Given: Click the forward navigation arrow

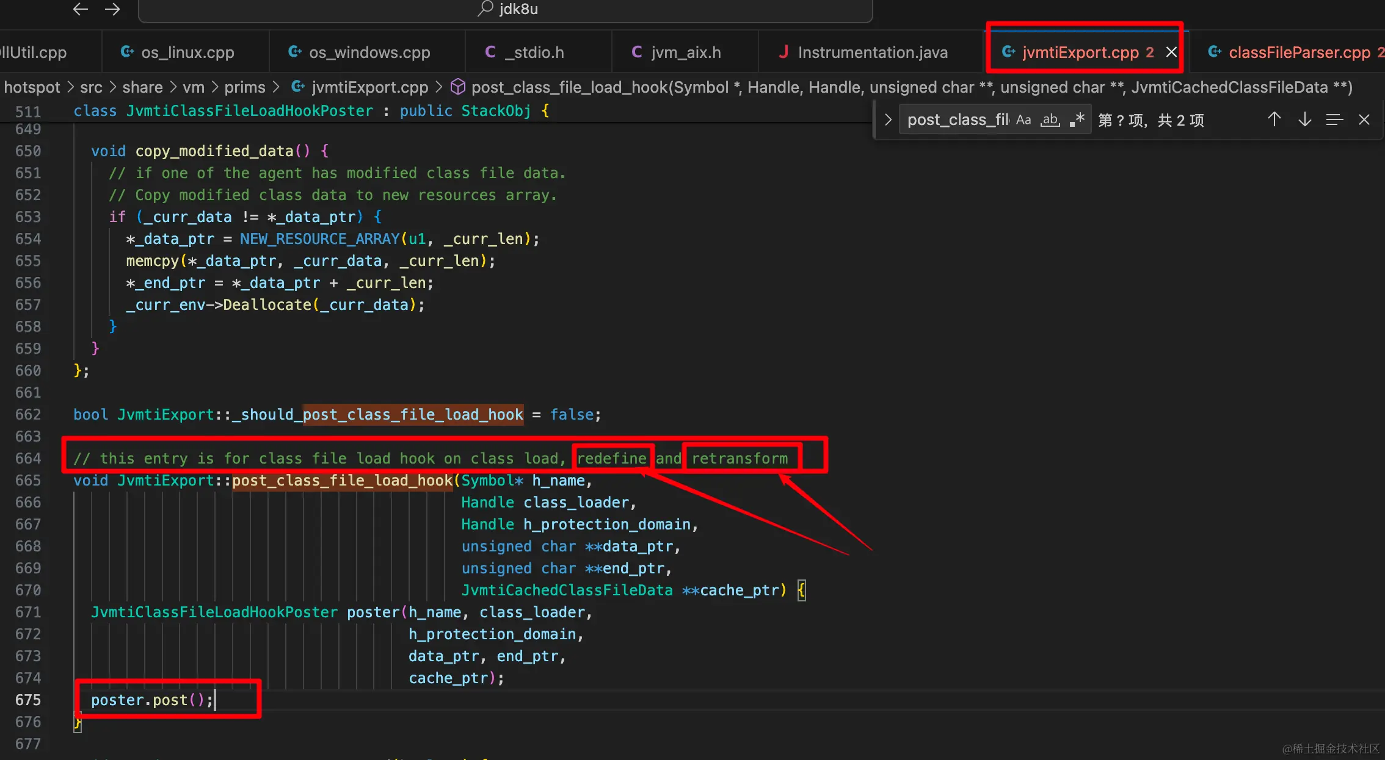Looking at the screenshot, I should click(112, 9).
